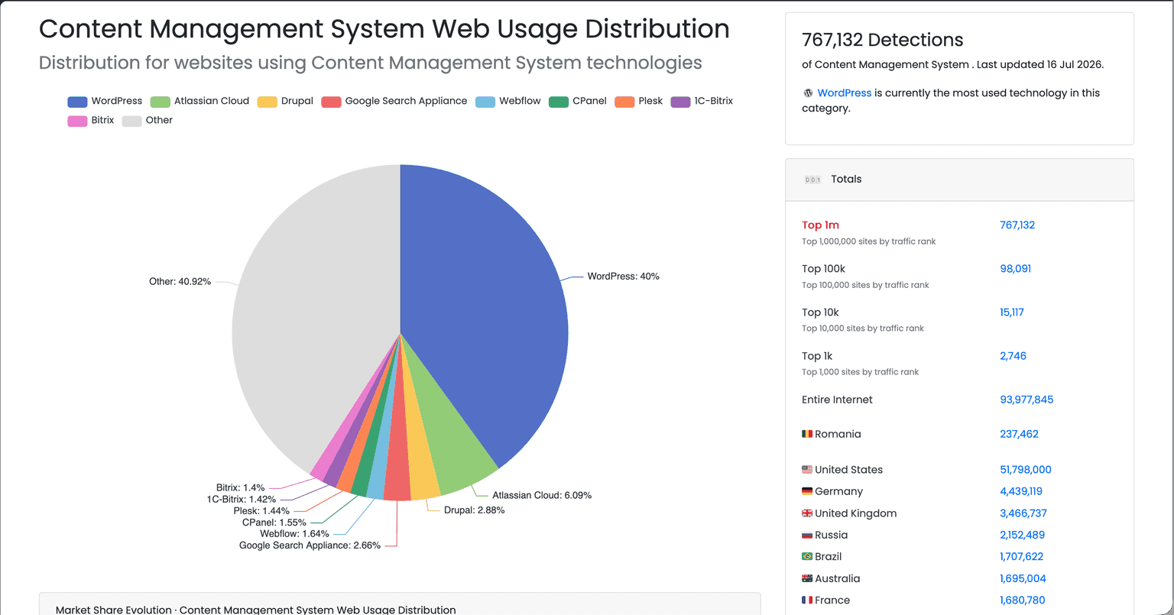Click the "Top 1k" row label
Image resolution: width=1174 pixels, height=615 pixels.
click(817, 356)
